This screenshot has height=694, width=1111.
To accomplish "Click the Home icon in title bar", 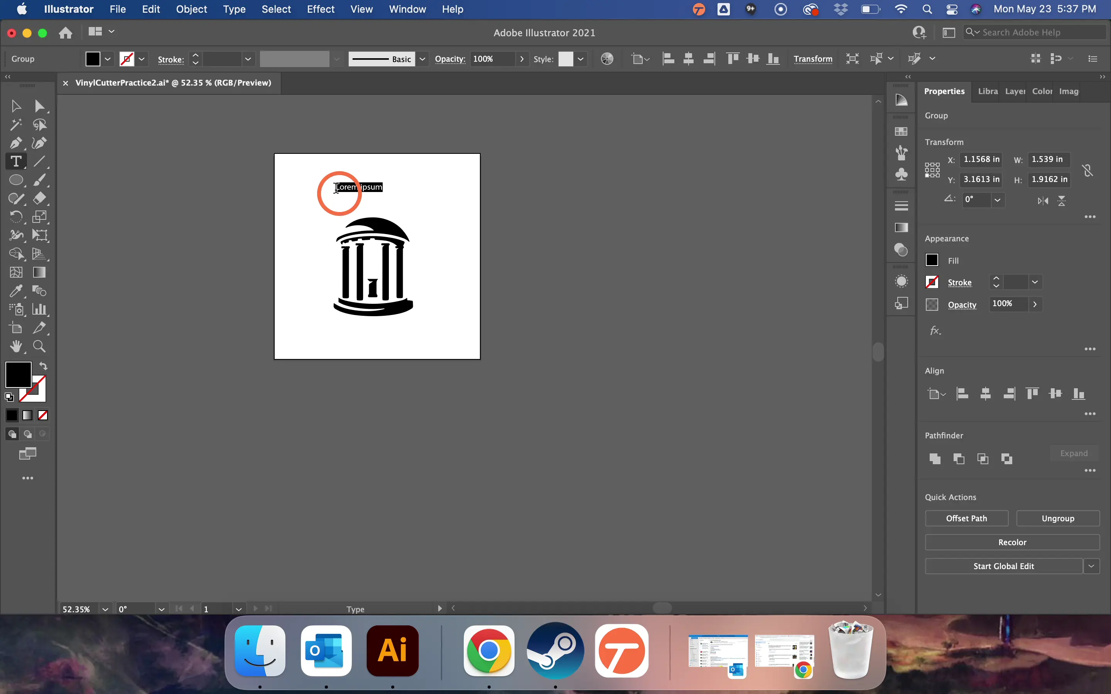I will [x=66, y=33].
